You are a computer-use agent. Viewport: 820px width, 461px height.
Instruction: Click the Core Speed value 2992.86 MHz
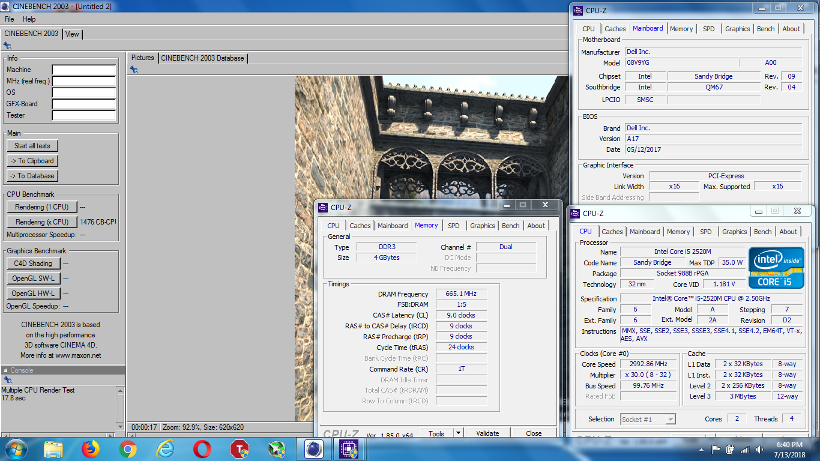coord(650,364)
